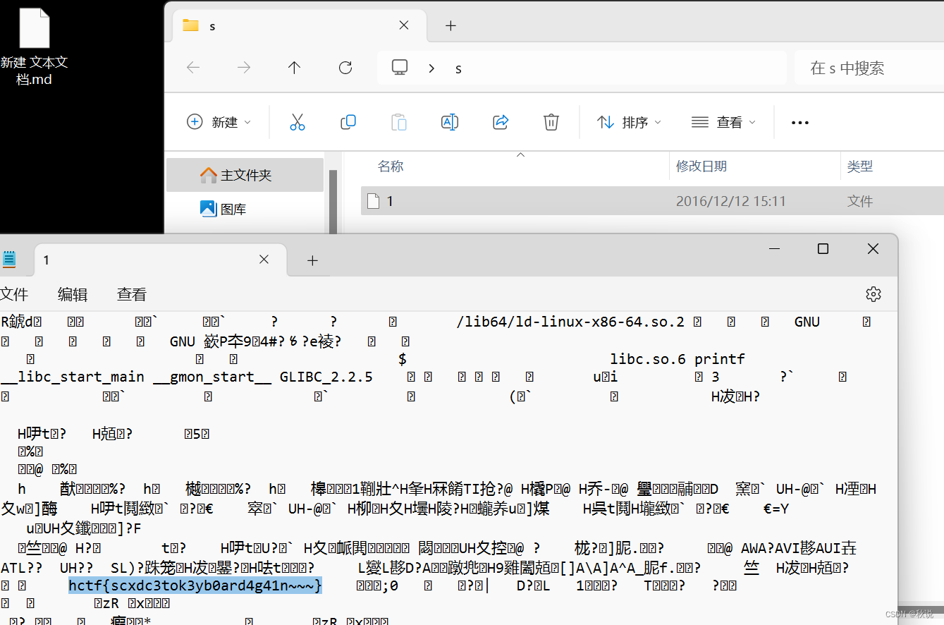Click the Notepad app icon in title bar
This screenshot has height=625, width=944.
click(9, 260)
